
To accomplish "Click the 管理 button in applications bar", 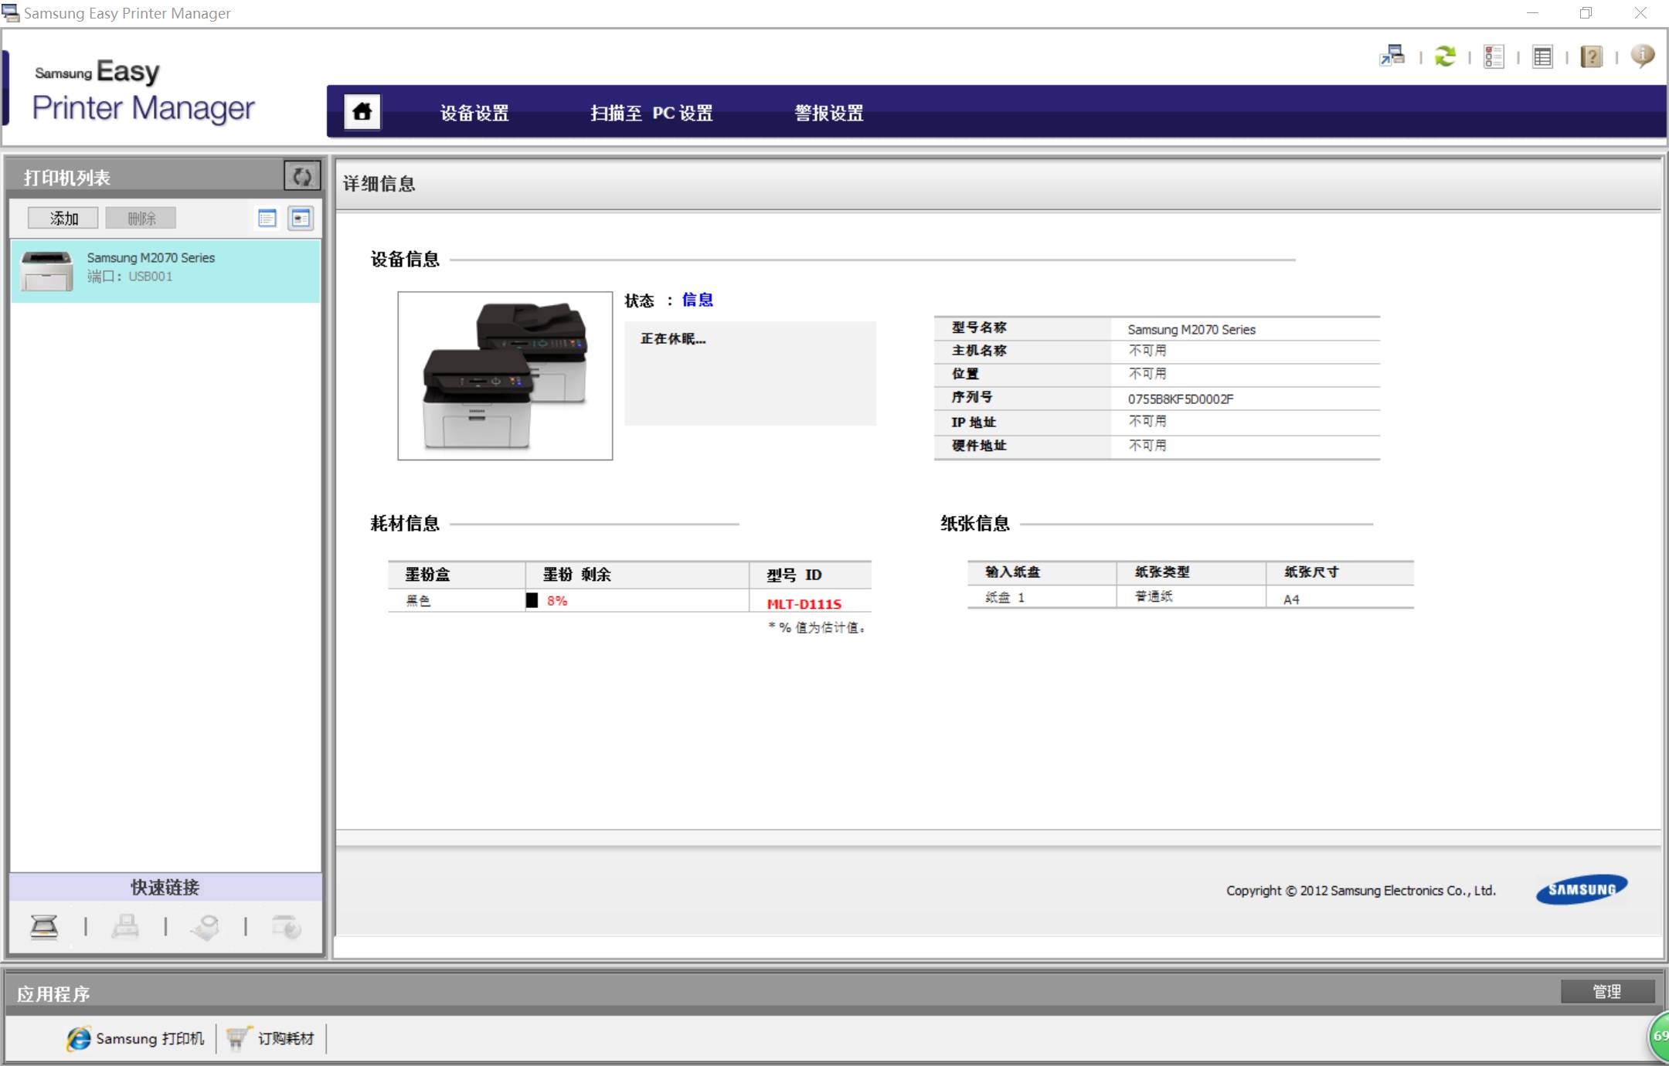I will 1607,991.
